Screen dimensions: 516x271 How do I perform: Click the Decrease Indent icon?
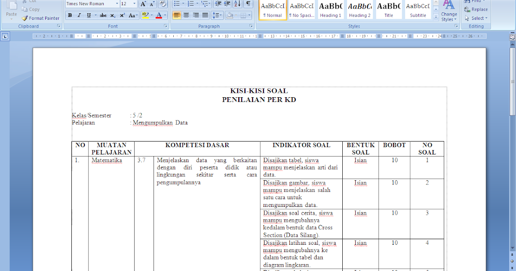[x=218, y=4]
